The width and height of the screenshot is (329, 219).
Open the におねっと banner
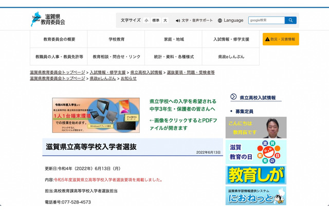click(x=256, y=196)
